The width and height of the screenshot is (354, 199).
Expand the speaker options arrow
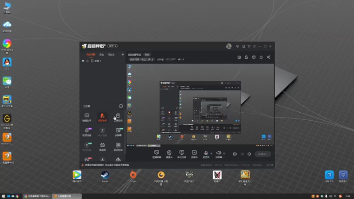tap(224, 153)
